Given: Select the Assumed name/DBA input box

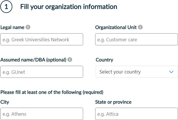Looking at the screenshot, I should pos(42,72).
